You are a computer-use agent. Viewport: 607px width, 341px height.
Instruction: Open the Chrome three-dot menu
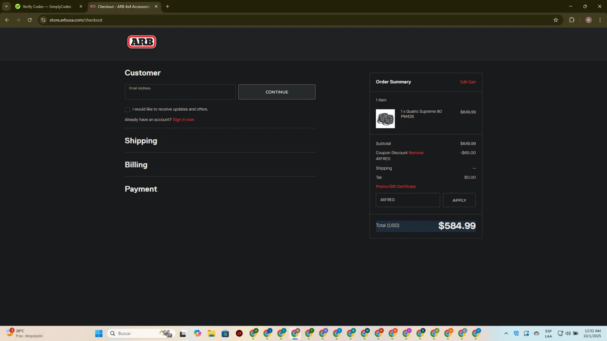600,20
